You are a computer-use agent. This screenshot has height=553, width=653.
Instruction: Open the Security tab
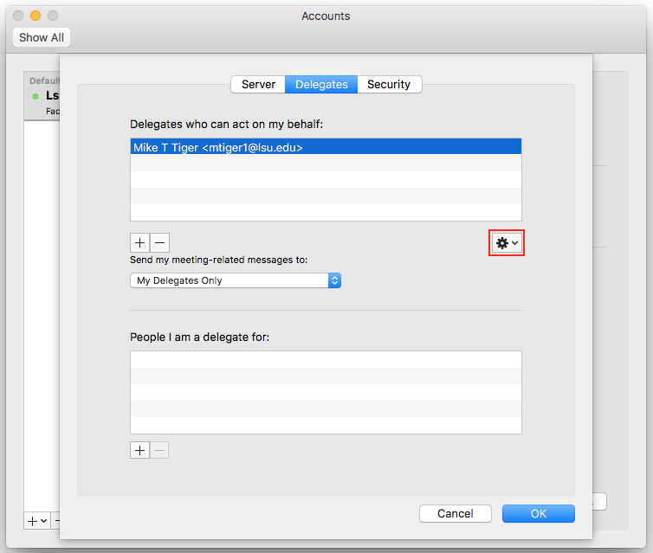click(389, 85)
